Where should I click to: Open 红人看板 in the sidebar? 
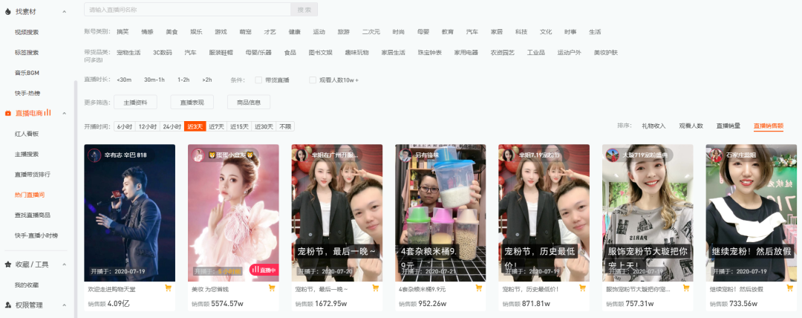tap(27, 134)
